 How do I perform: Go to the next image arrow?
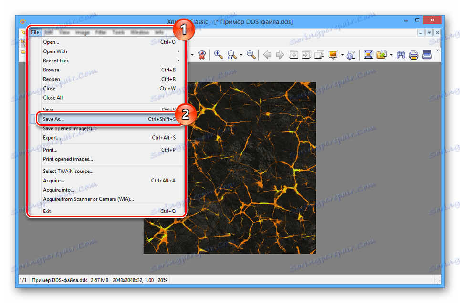(280, 54)
